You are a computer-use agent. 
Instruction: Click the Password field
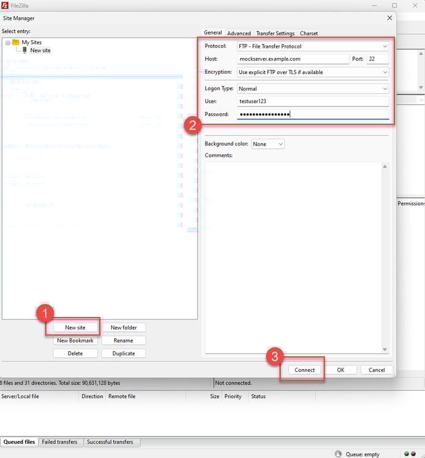pos(313,114)
